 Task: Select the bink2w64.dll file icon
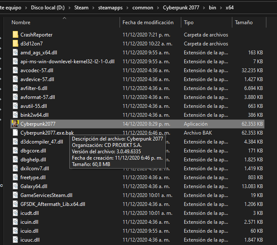[15, 115]
